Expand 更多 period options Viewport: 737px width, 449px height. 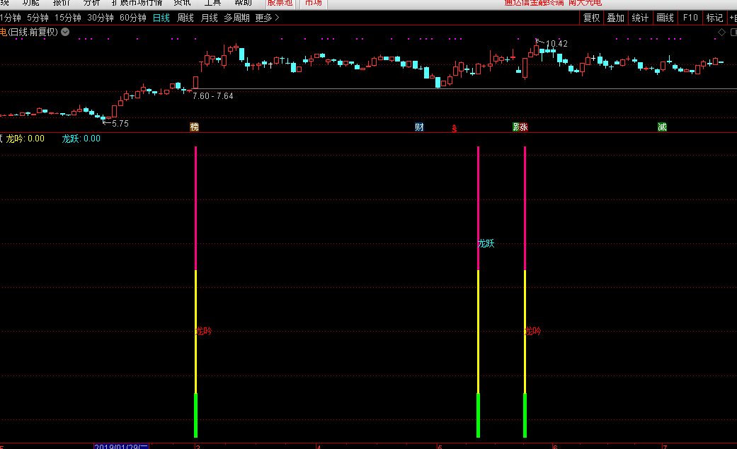coord(267,18)
